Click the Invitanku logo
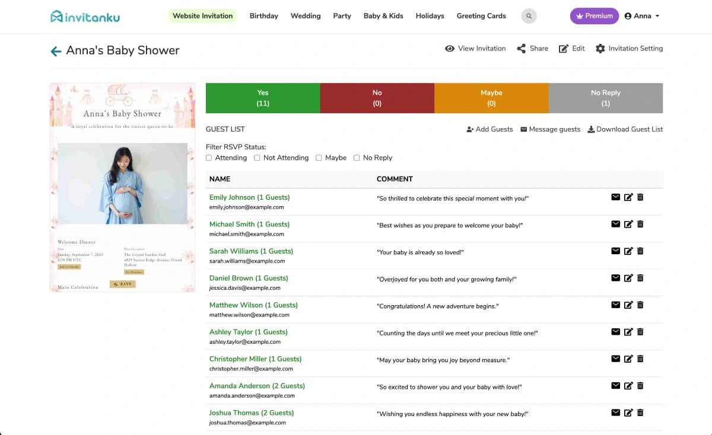The height and width of the screenshot is (435, 712). [85, 16]
